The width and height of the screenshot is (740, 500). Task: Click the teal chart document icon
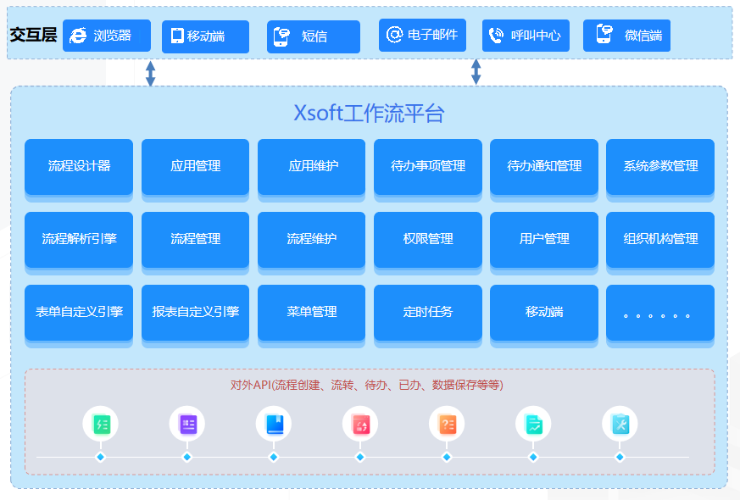[x=533, y=424]
